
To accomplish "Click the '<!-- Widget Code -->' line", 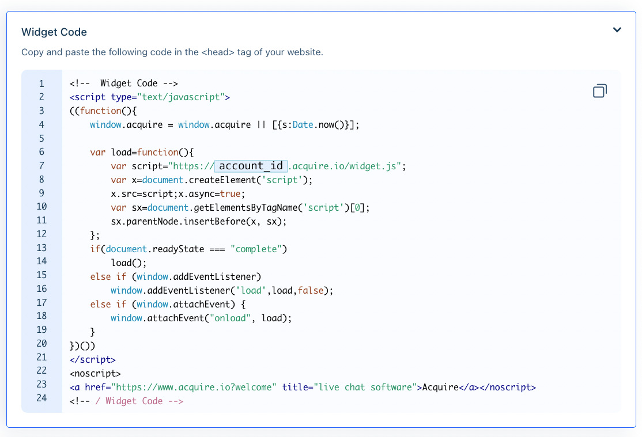I will point(124,83).
